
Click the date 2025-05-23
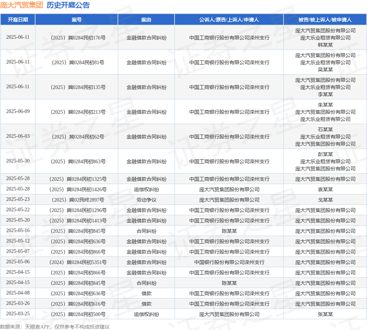pyautogui.click(x=18, y=199)
